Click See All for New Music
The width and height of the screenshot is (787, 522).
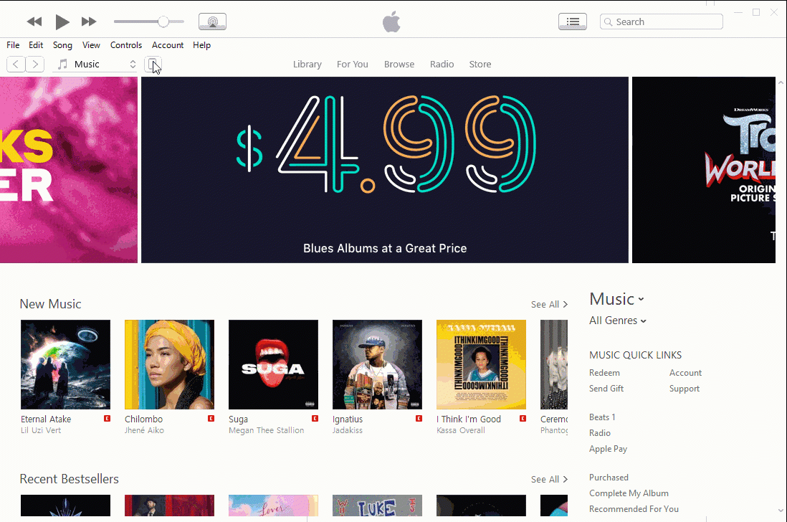549,304
